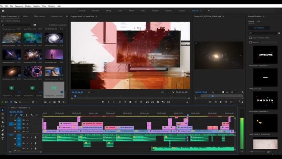Open the Program monitor zoom level dropdown
The width and height of the screenshot is (282, 159).
(92, 92)
